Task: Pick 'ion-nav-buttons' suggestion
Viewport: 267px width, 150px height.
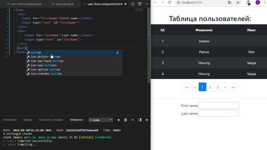Action: (x=74, y=65)
